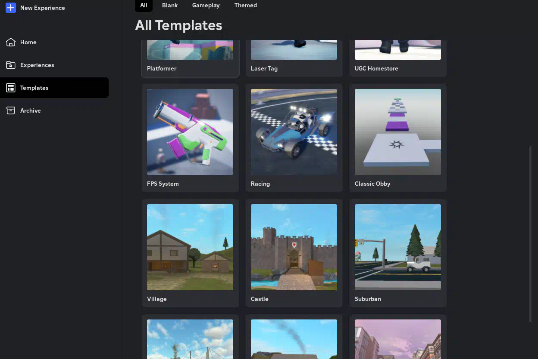Open the Archive label in the sidebar
538x359 pixels.
31,110
